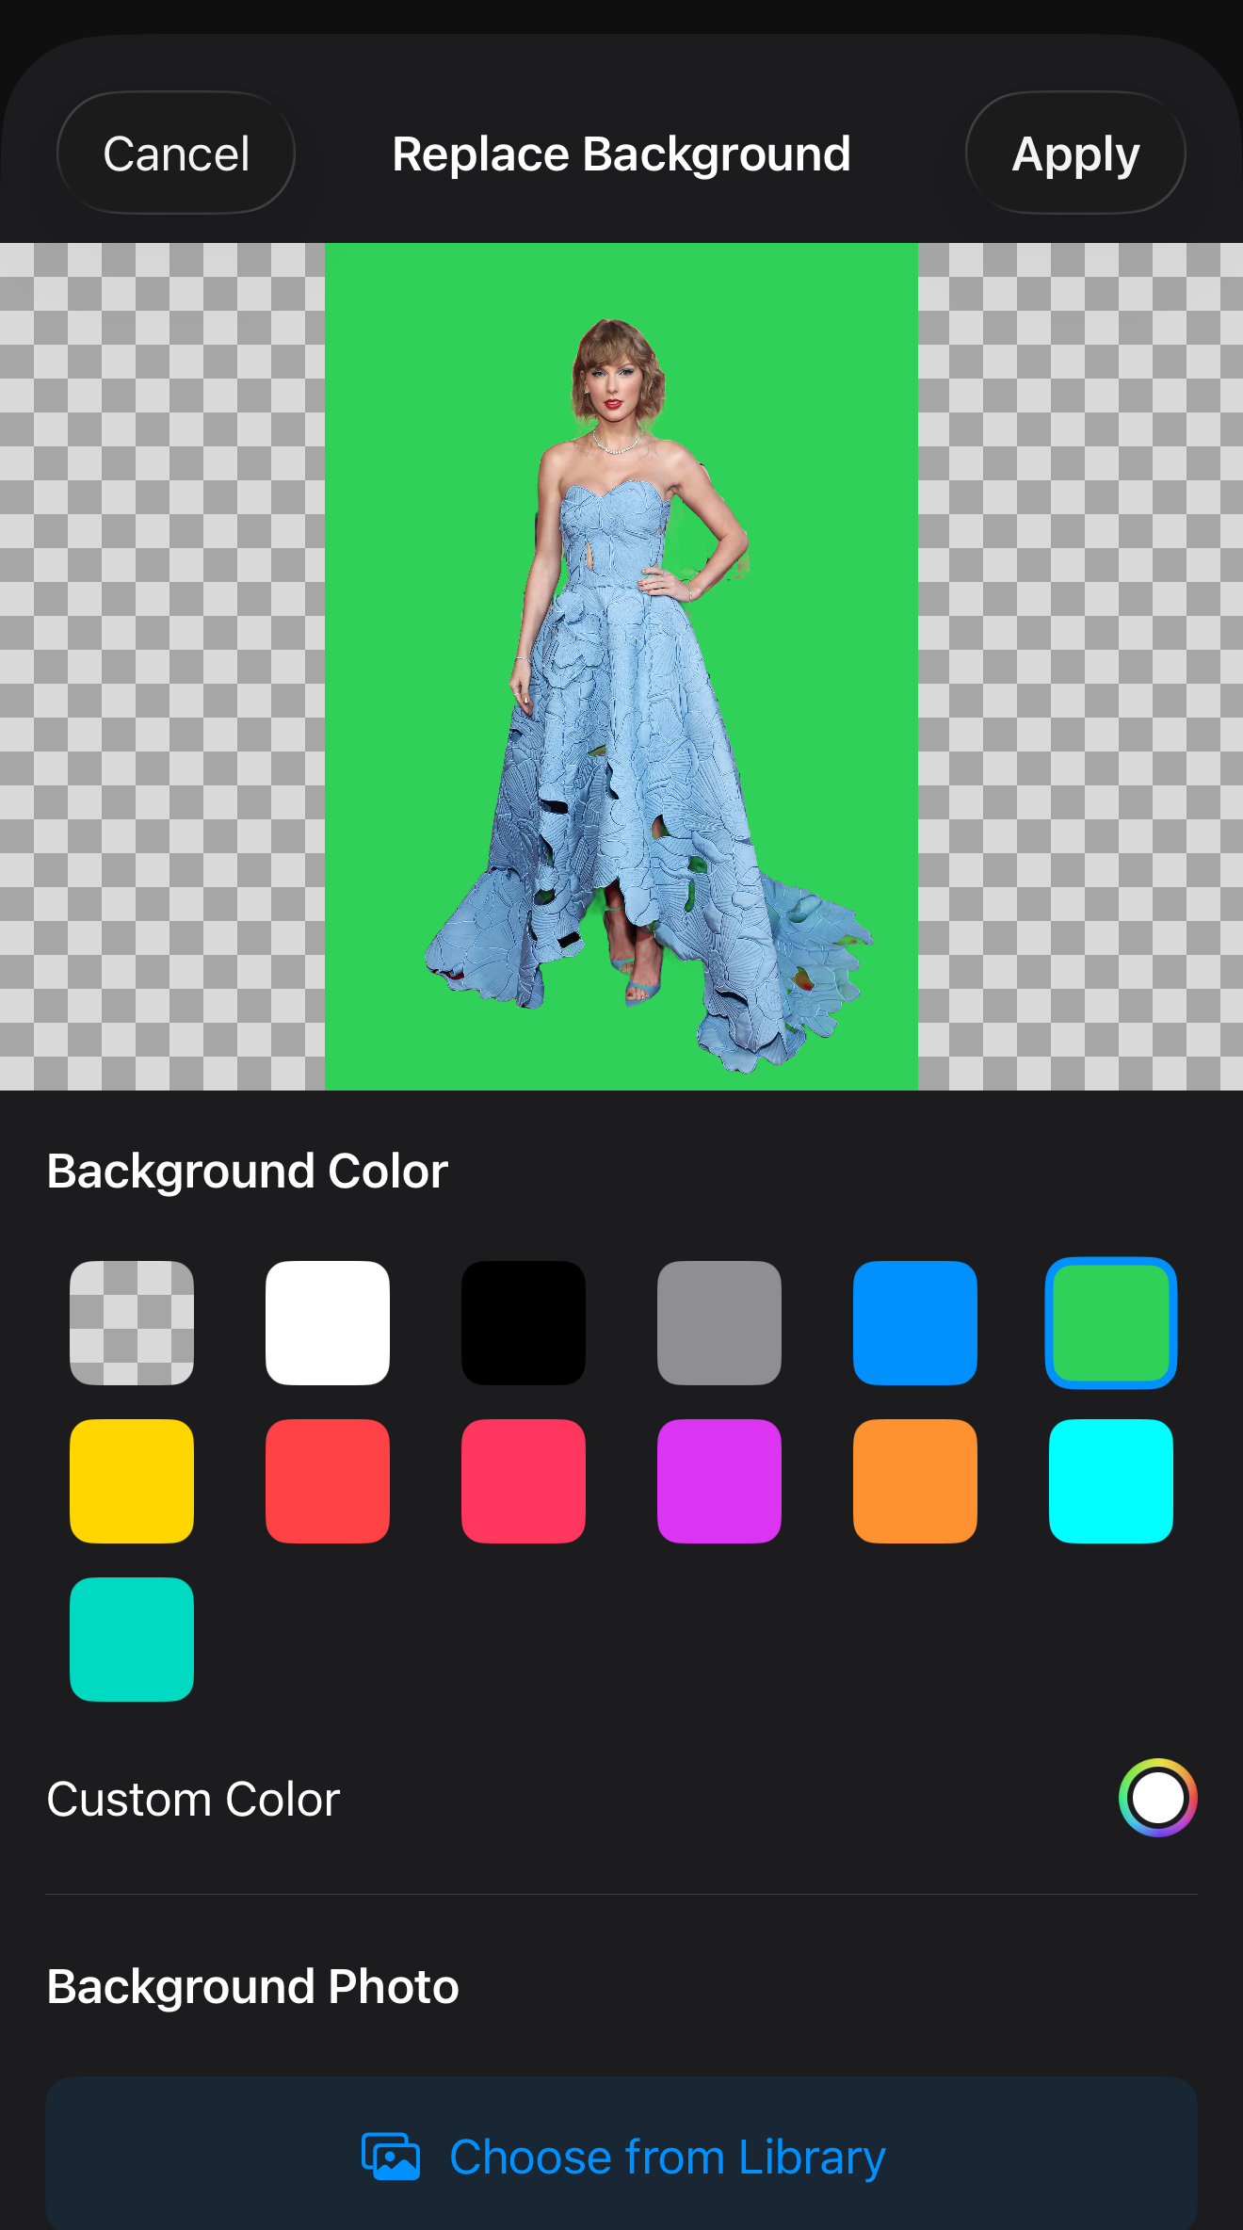
Task: Pick the pink background swatch
Action: point(524,1480)
